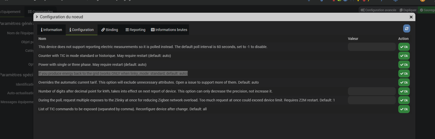This screenshot has width=435, height=139.
Task: Click Ok for produce energy back option
Action: coord(404,73)
